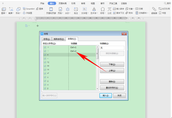
Task: Click the symbol list scroll-down arrow
Action: (x=97, y=89)
